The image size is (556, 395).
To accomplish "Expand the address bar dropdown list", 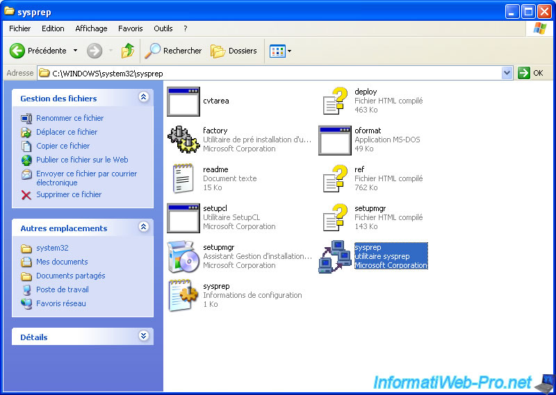I will pyautogui.click(x=507, y=73).
